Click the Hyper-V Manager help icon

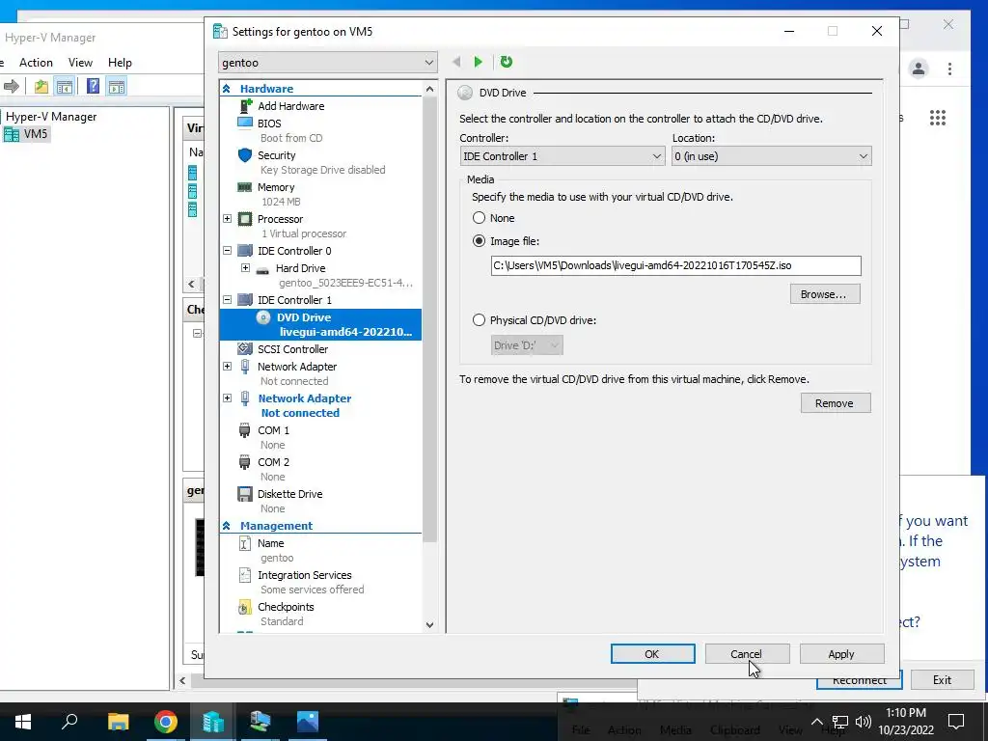pos(93,86)
